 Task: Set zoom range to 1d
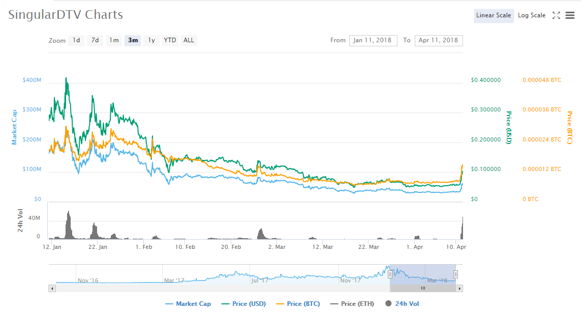pos(76,40)
